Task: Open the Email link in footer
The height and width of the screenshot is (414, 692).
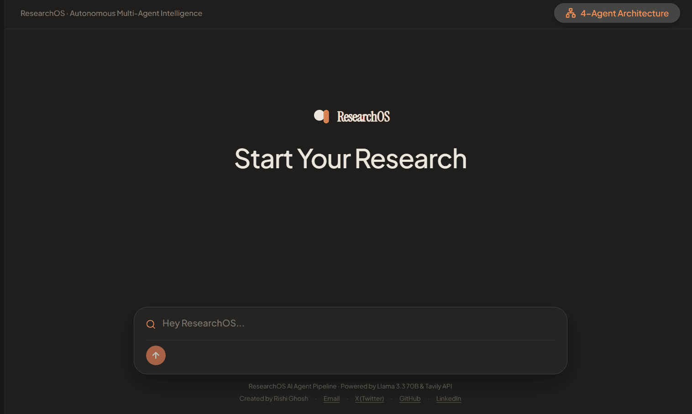Action: tap(331, 398)
